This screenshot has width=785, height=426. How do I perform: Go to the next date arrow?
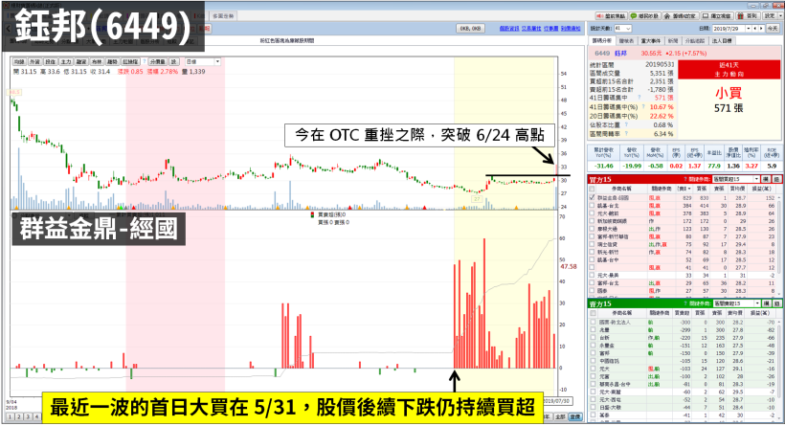coord(761,29)
